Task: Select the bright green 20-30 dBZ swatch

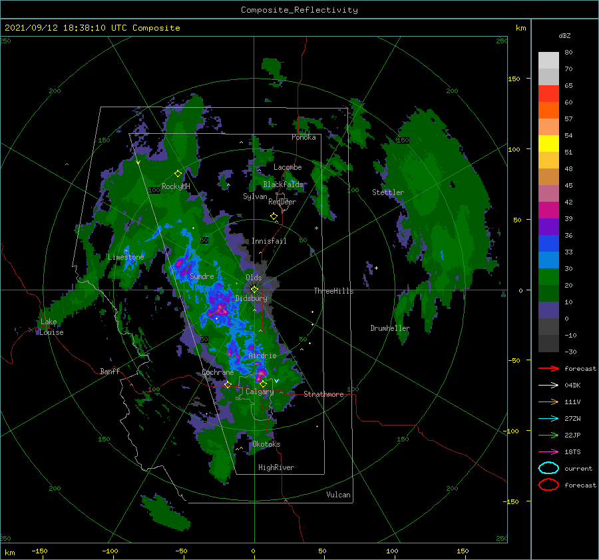Action: pyautogui.click(x=548, y=277)
